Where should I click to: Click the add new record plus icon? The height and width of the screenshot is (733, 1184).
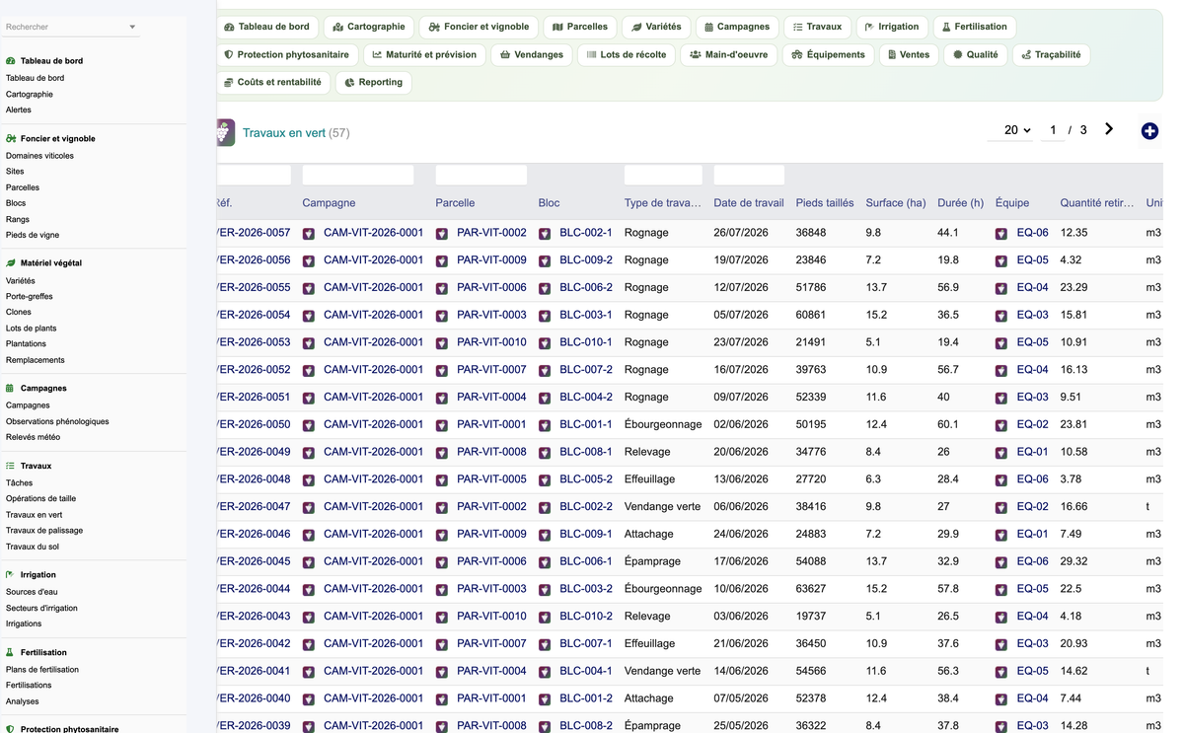pos(1149,131)
